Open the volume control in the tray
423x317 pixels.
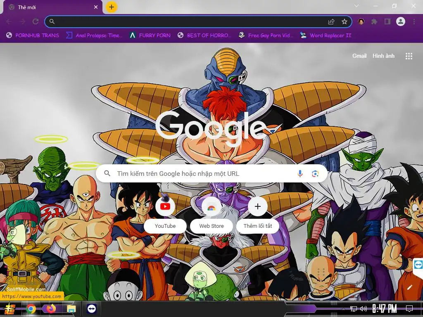pyautogui.click(x=364, y=309)
